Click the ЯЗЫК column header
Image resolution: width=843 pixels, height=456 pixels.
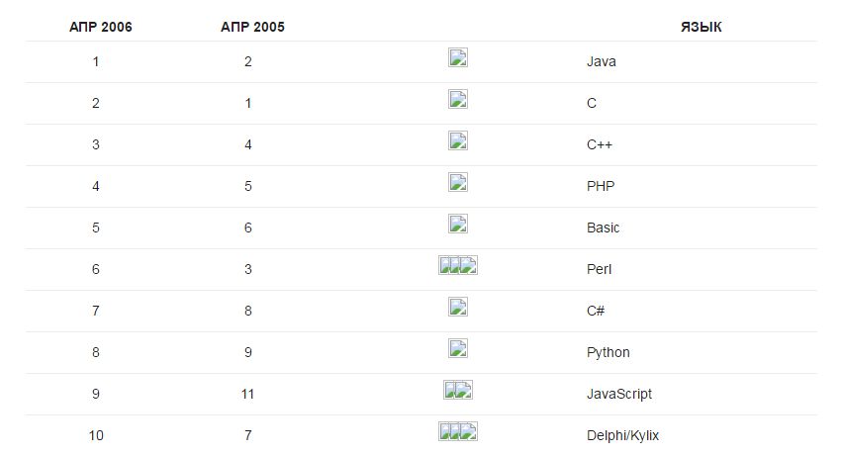(x=702, y=27)
